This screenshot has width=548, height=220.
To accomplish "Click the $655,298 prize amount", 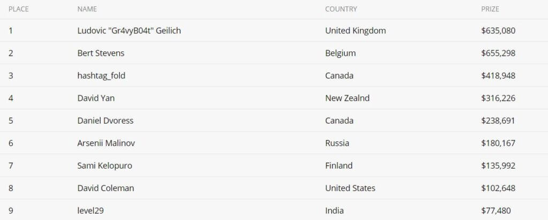I will [x=498, y=53].
